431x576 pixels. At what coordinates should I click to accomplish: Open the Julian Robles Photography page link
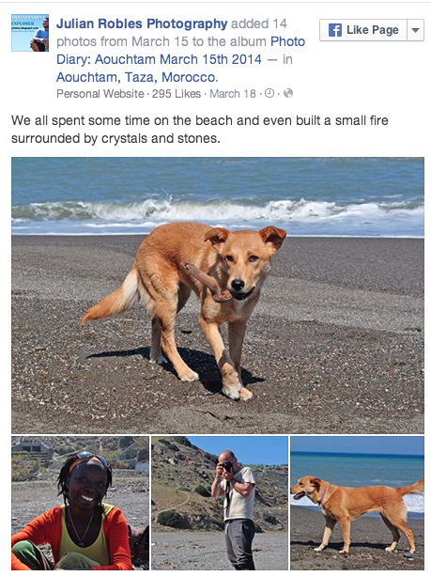[142, 23]
